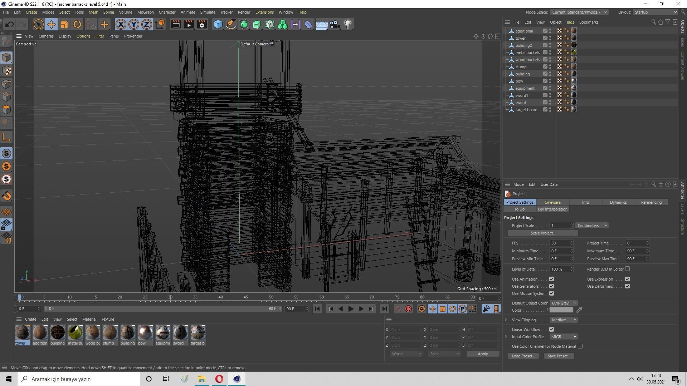This screenshot has height=386, width=687.
Task: Play the animation forward
Action: point(351,309)
